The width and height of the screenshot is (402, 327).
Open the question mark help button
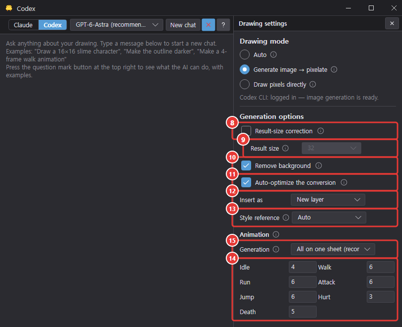(223, 25)
